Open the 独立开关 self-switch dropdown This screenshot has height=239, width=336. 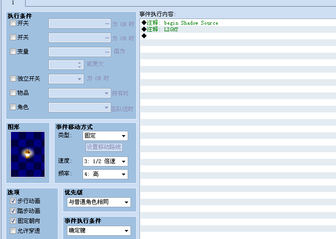coord(66,79)
